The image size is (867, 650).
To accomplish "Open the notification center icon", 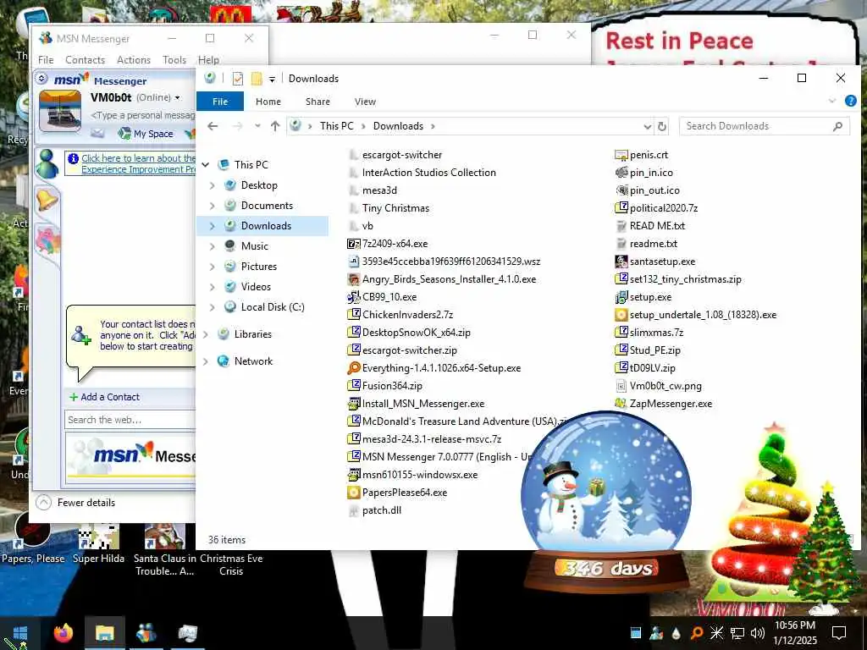I will click(839, 633).
